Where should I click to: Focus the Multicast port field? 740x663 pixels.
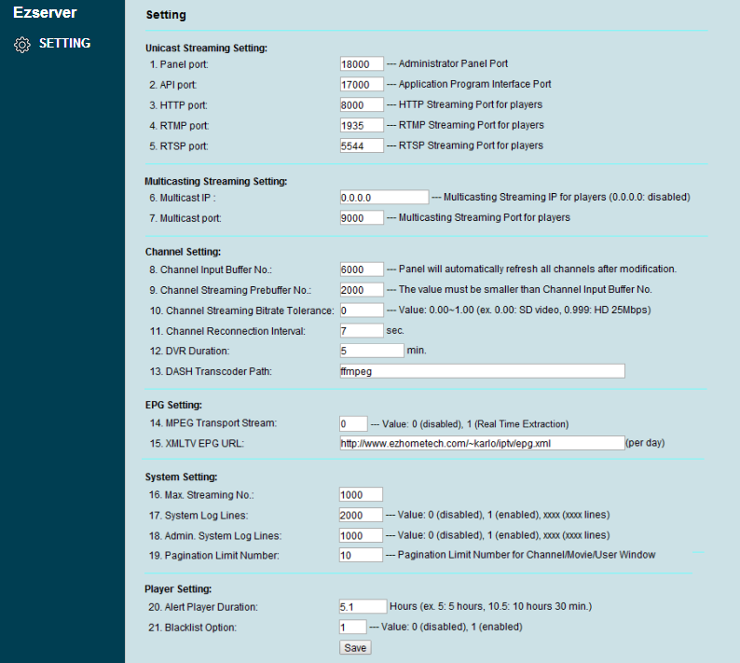tap(362, 217)
